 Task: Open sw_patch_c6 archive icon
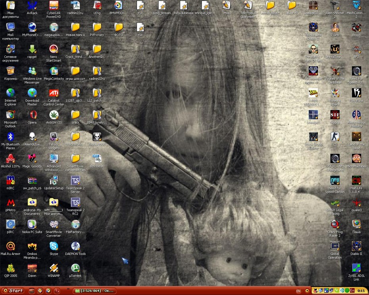(x=32, y=183)
